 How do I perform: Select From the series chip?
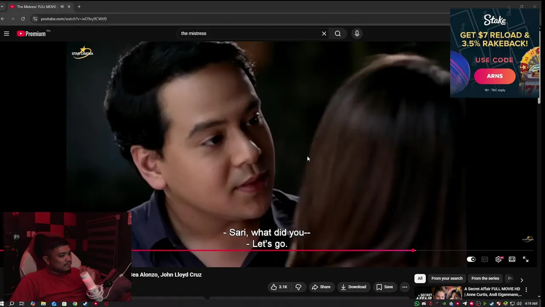point(485,278)
